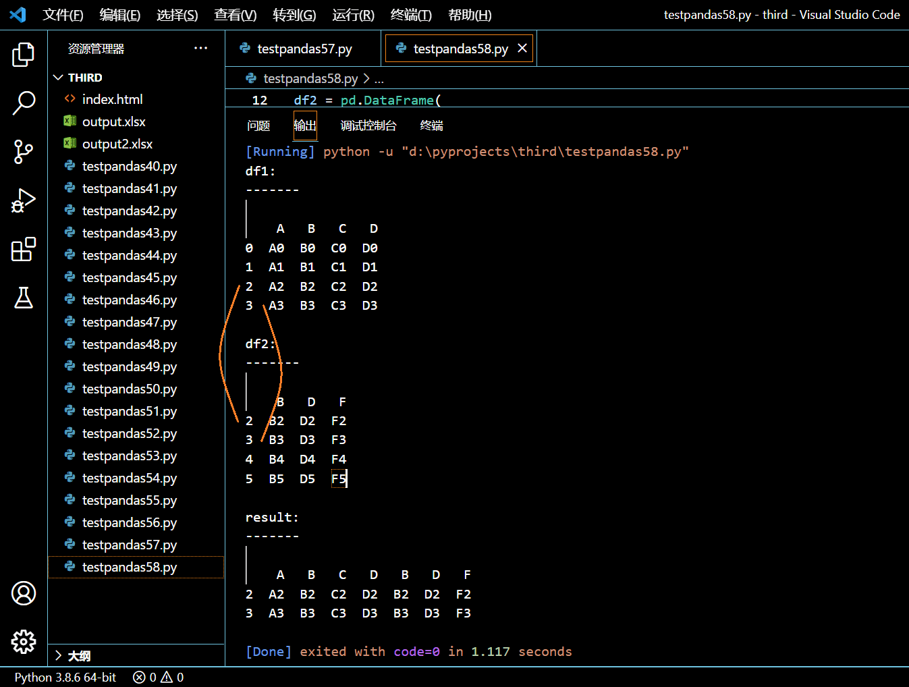Click the VS Code logo icon

click(18, 14)
